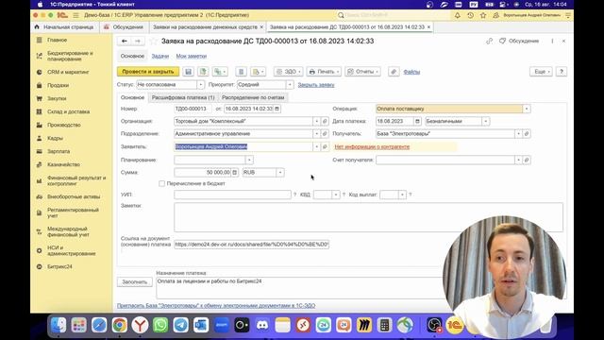Open Склад и доставка sidebar section
The width and height of the screenshot is (604, 340).
[x=68, y=111]
